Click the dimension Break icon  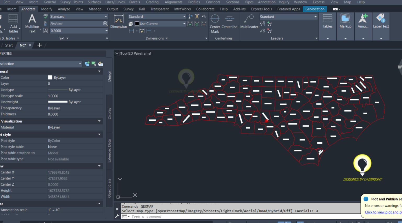[x=190, y=16]
